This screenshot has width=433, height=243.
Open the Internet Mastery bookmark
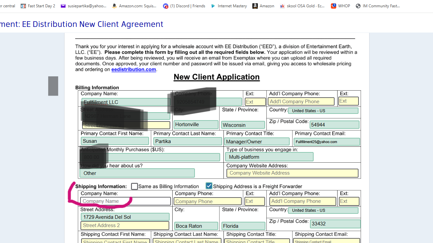pos(229,6)
